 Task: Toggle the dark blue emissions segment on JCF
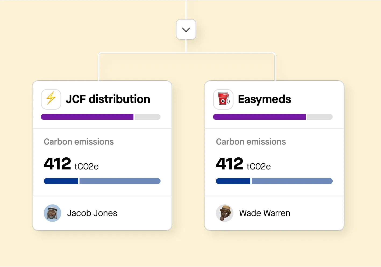point(61,181)
